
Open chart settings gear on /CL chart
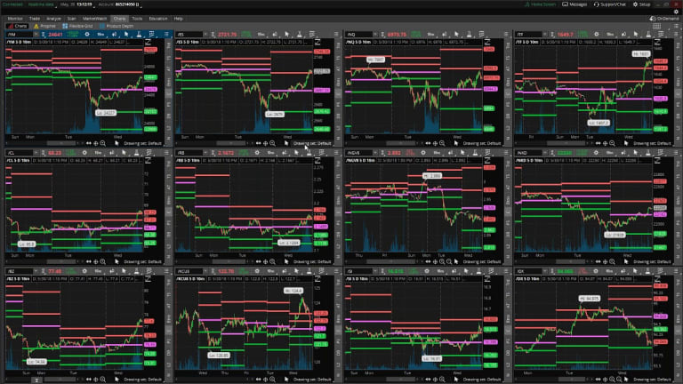(x=84, y=153)
